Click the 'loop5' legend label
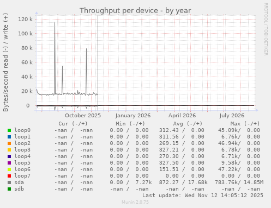The width and height of the screenshot is (271, 208). [22, 163]
